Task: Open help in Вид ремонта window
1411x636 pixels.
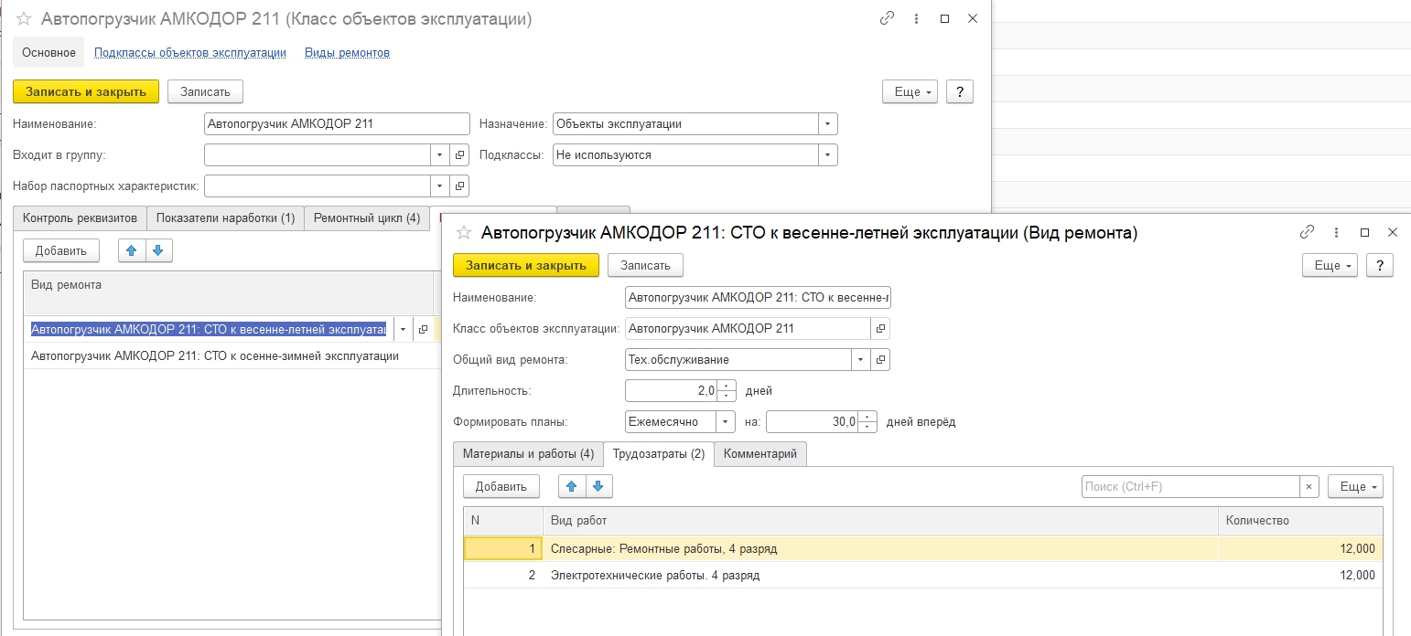Action: pos(1380,265)
